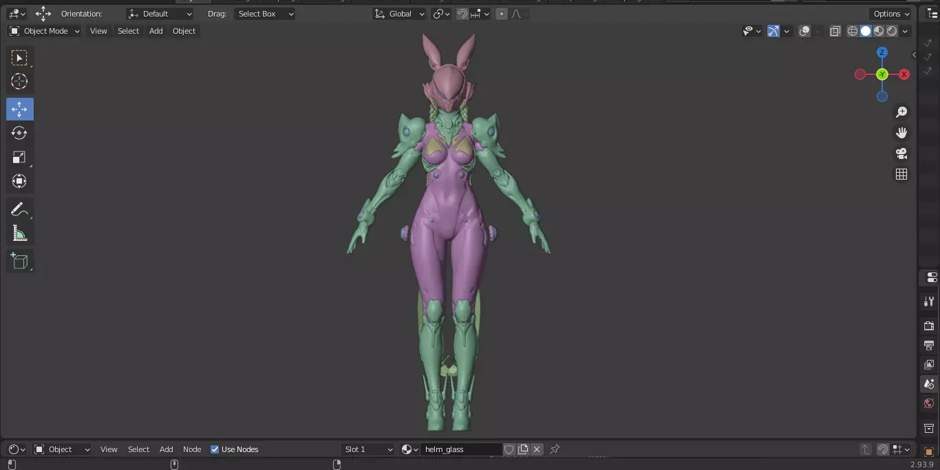The height and width of the screenshot is (470, 940).
Task: Open Orientation Default dropdown
Action: pos(160,14)
